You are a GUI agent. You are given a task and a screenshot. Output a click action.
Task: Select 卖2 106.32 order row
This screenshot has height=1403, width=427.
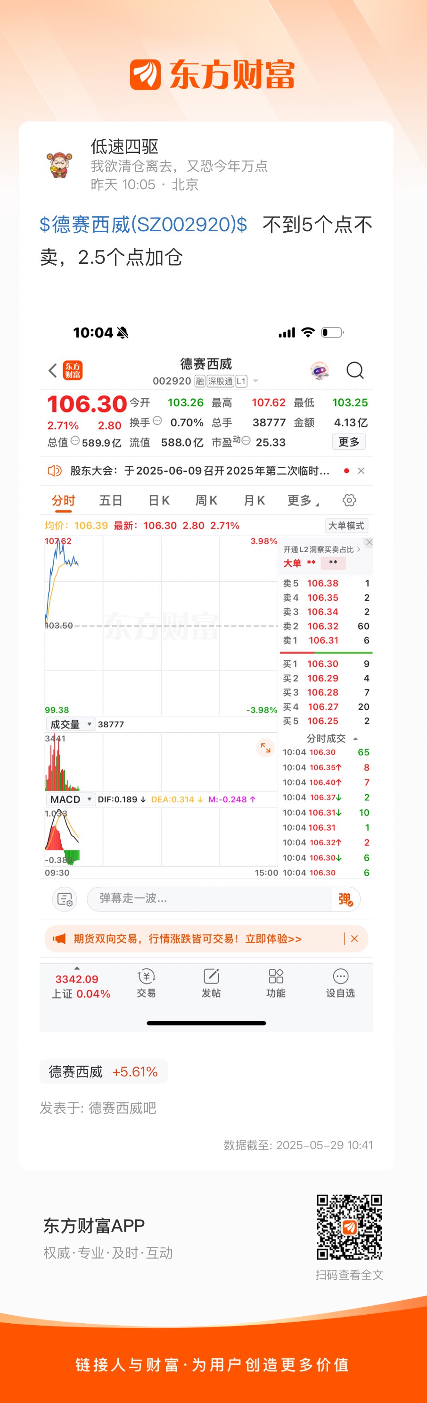click(x=326, y=626)
